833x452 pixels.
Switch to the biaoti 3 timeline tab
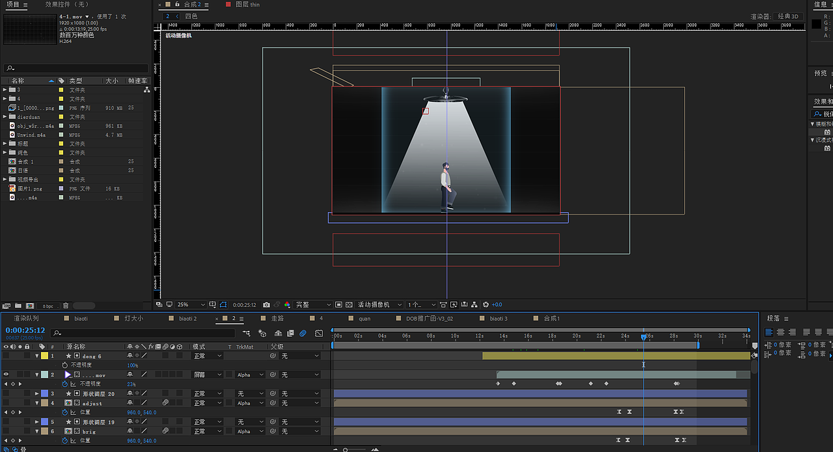[x=498, y=319]
